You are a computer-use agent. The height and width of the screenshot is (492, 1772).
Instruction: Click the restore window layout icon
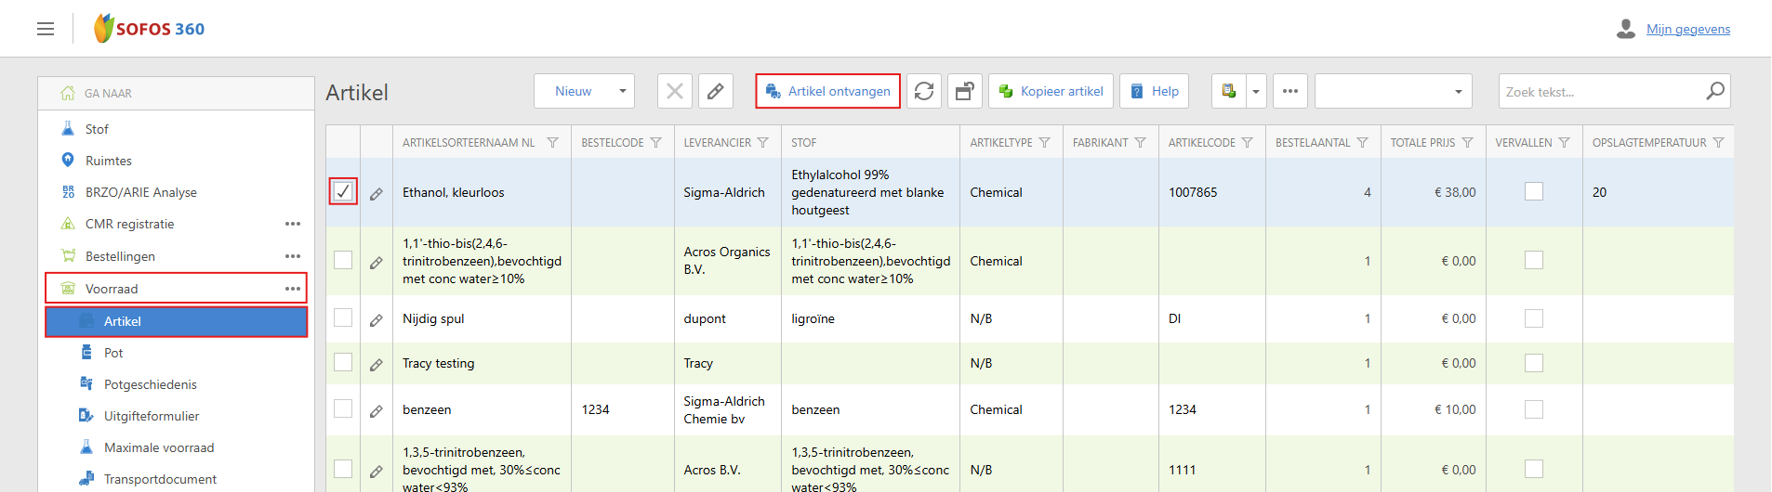(965, 91)
